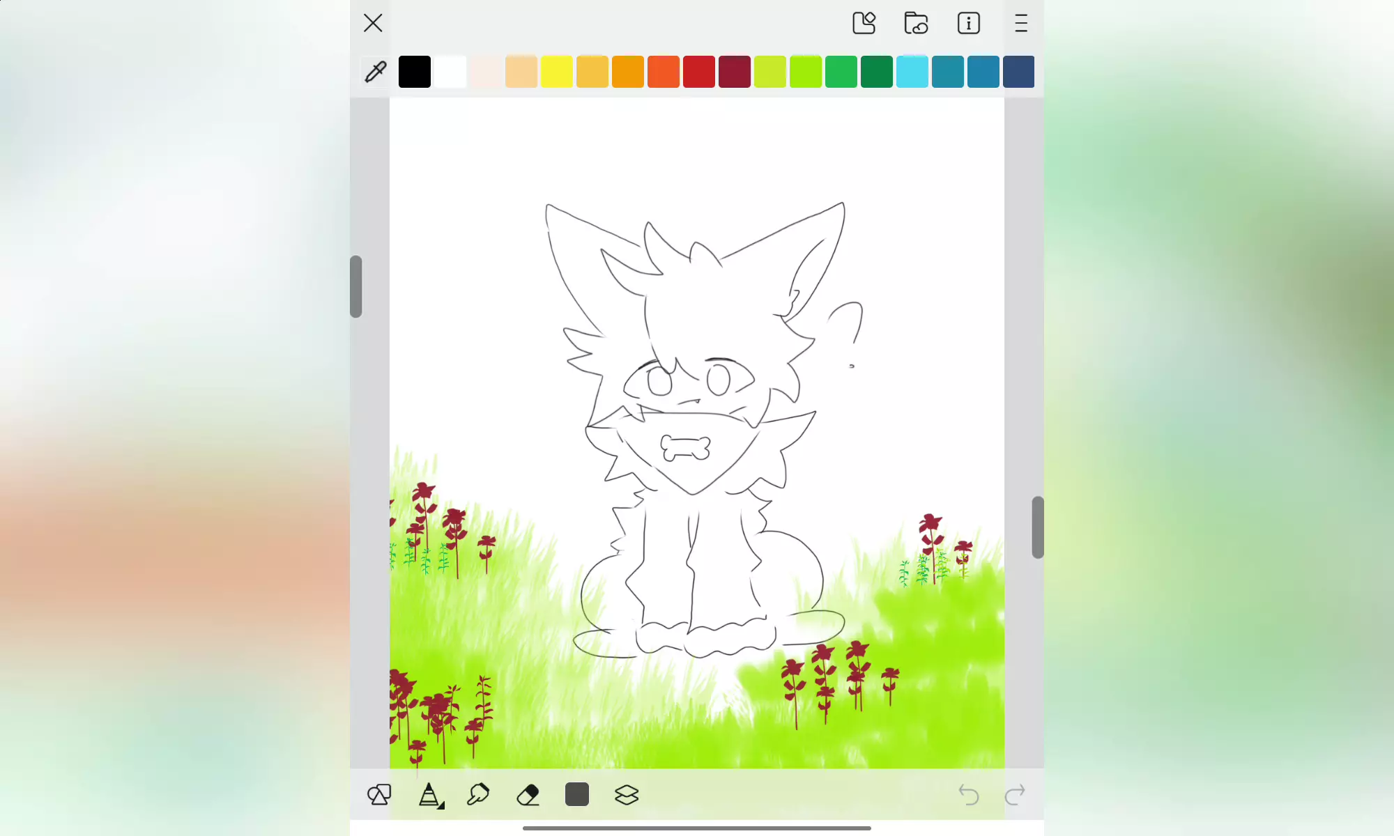Redo the last action
Screen dimensions: 1394x836
tap(1015, 794)
